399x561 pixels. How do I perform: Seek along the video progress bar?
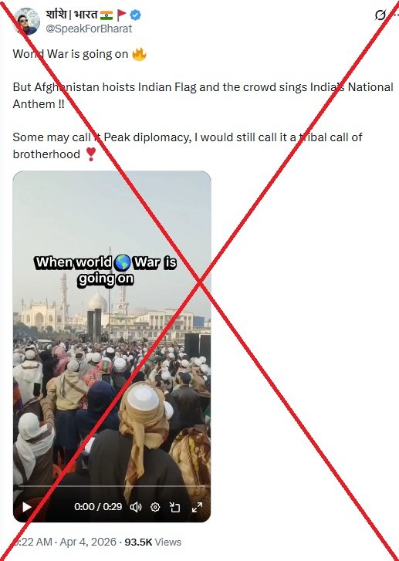pyautogui.click(x=112, y=487)
